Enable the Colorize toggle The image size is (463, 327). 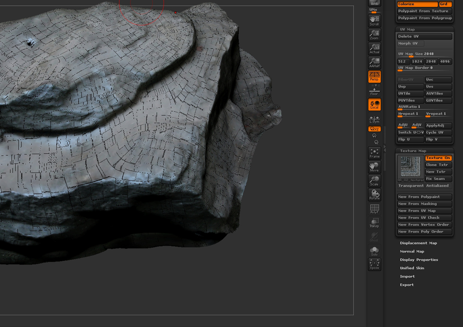(x=417, y=4)
